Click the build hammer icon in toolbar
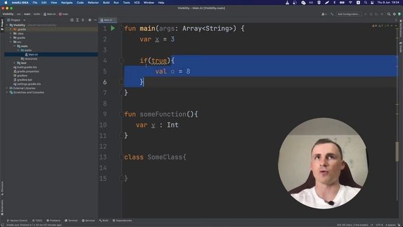This screenshot has width=403, height=227. [x=332, y=14]
